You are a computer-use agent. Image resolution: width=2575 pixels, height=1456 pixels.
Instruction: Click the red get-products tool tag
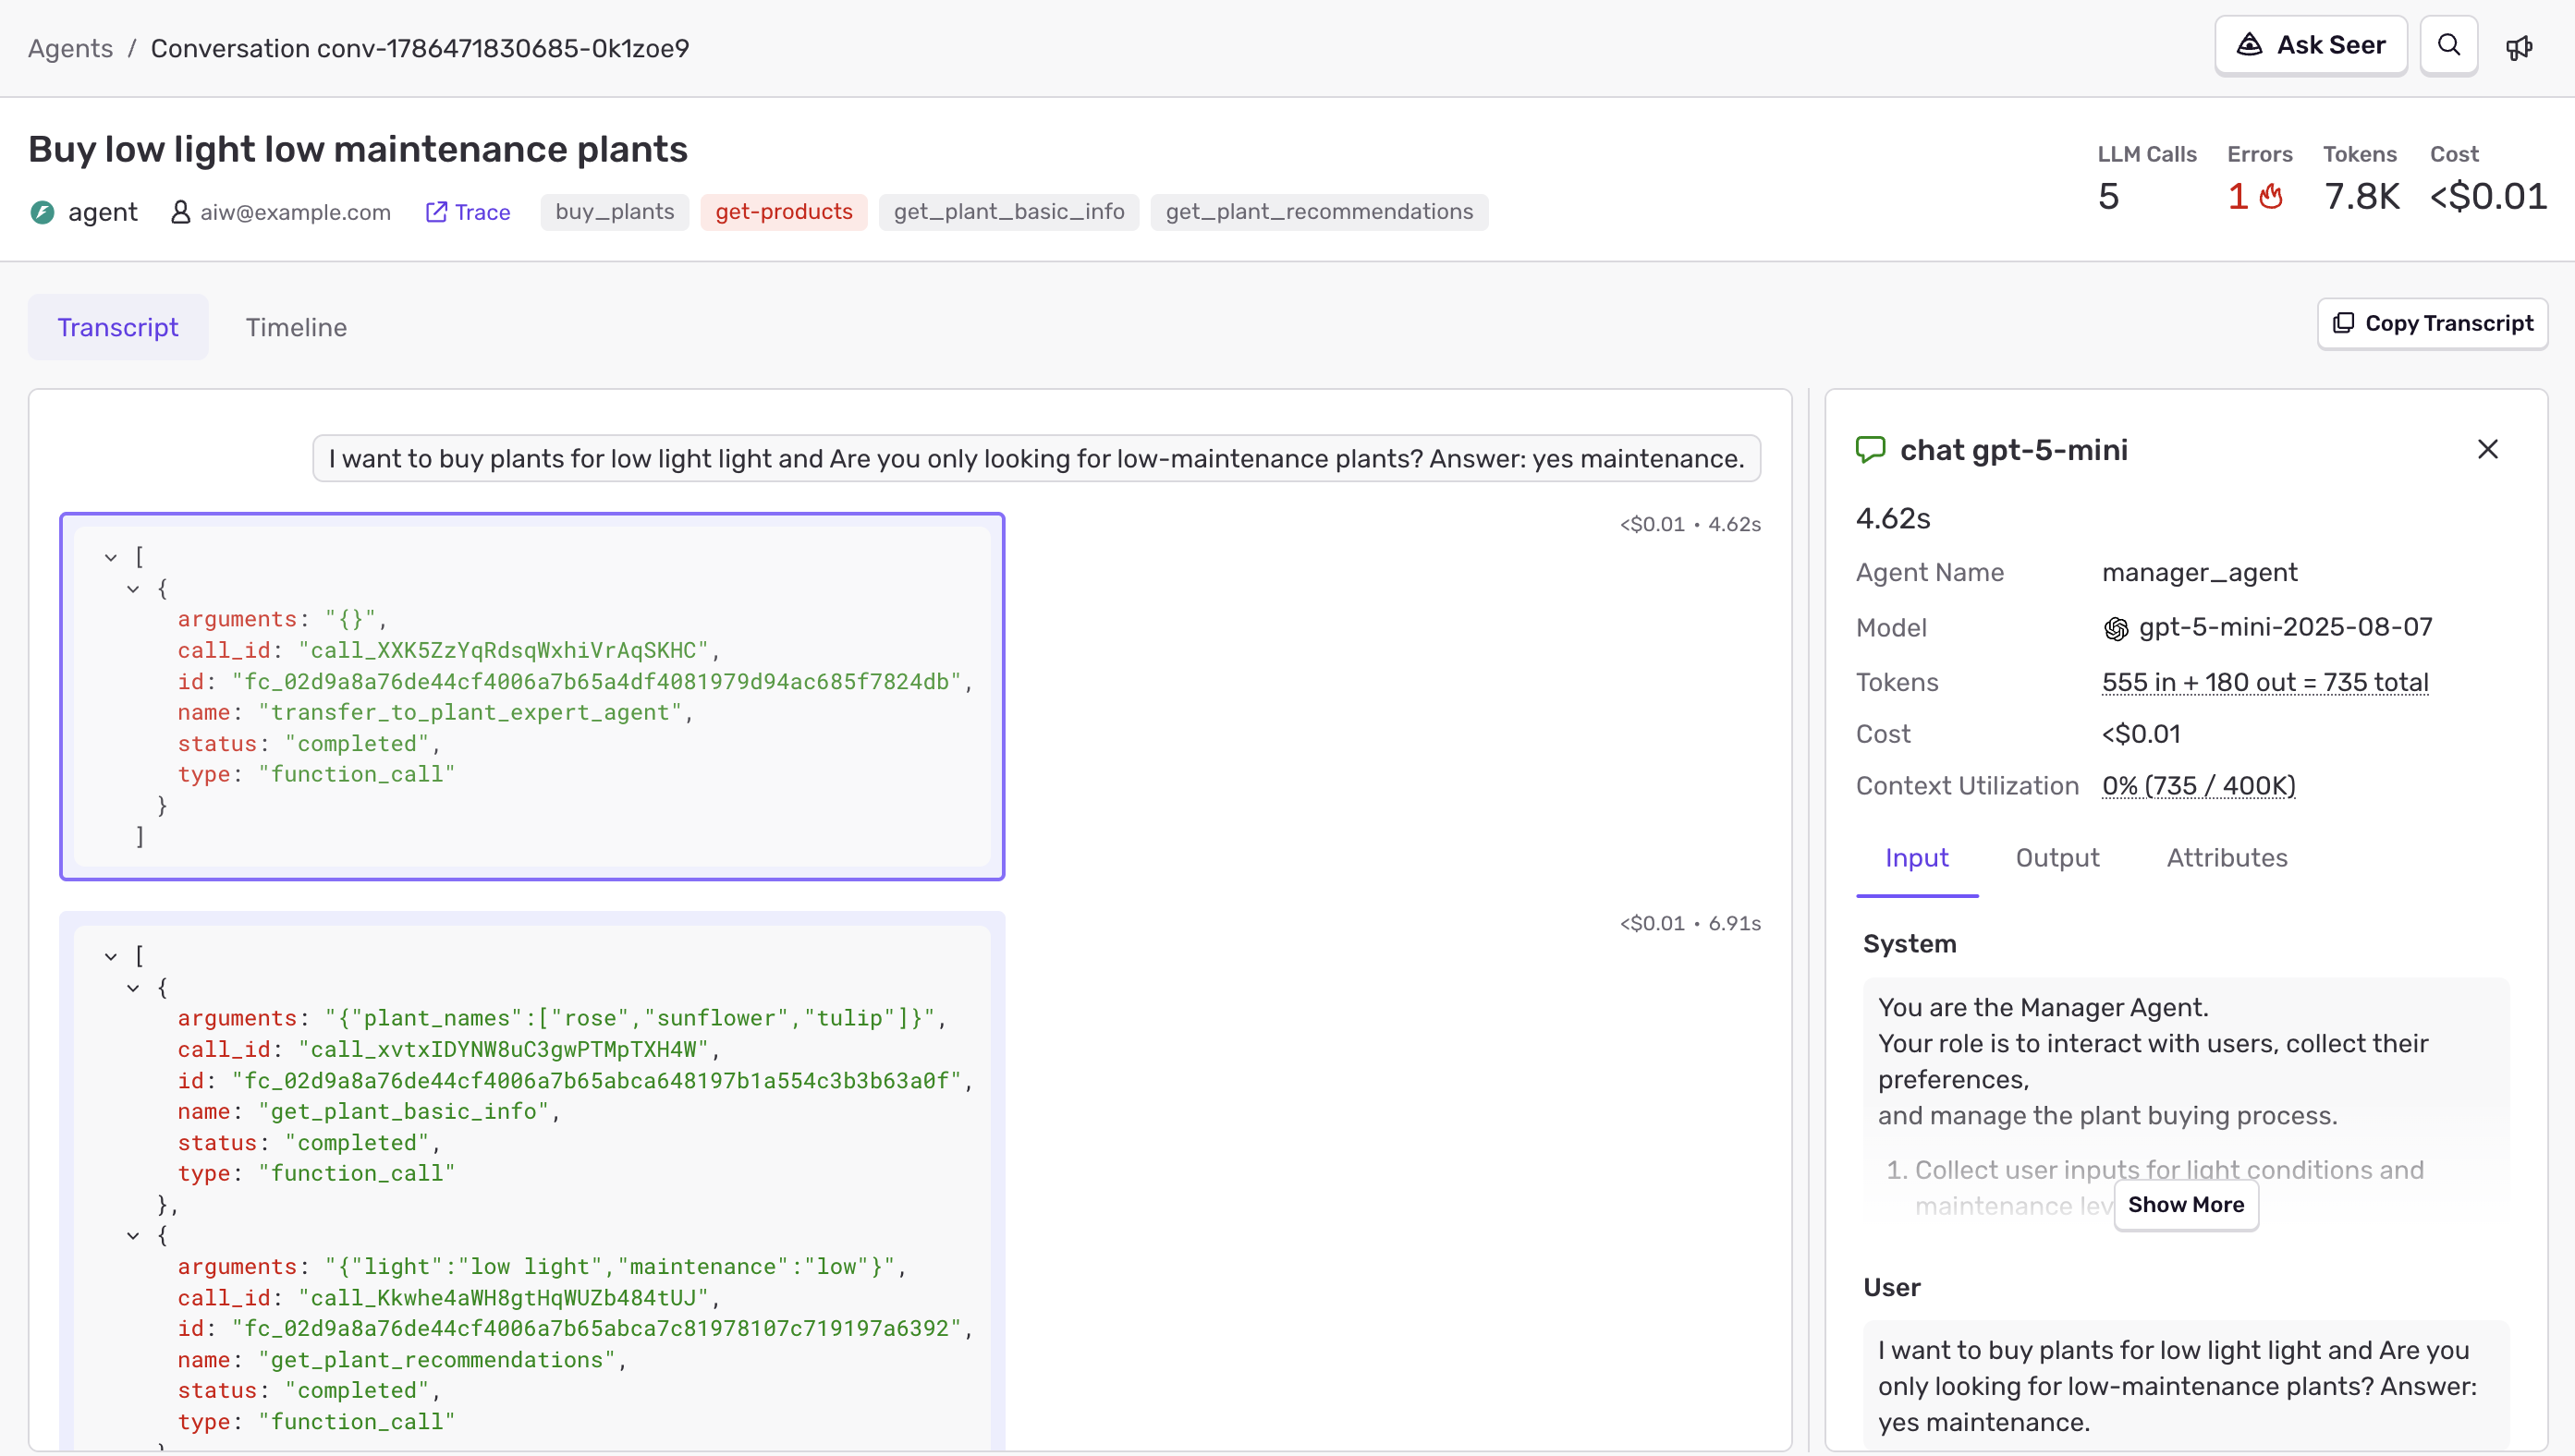tap(783, 212)
